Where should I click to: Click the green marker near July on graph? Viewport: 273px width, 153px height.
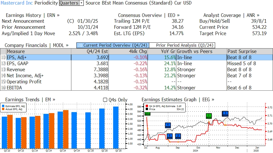pos(147,114)
